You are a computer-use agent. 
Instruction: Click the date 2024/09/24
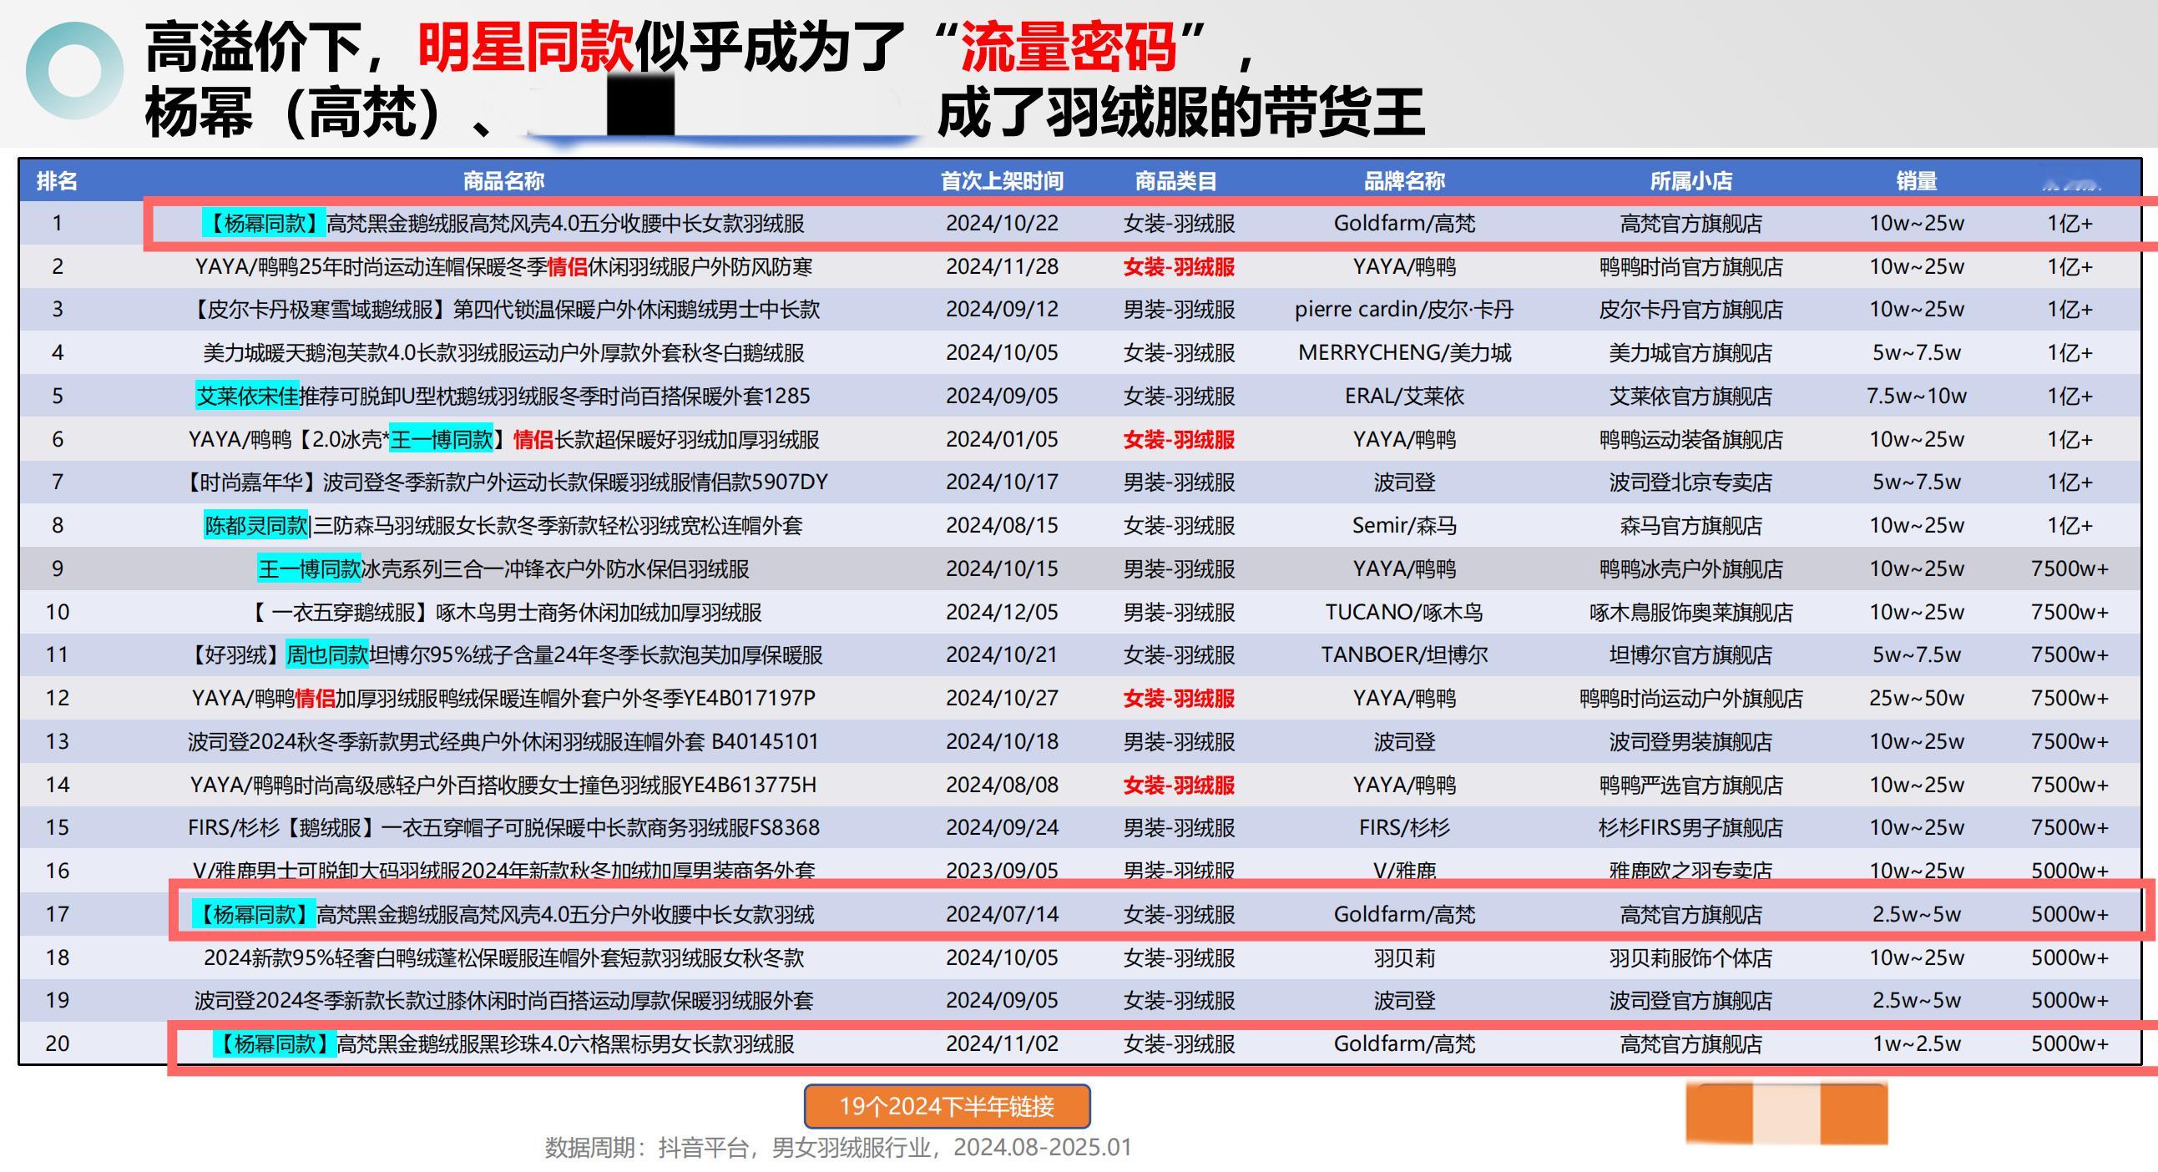[1002, 828]
